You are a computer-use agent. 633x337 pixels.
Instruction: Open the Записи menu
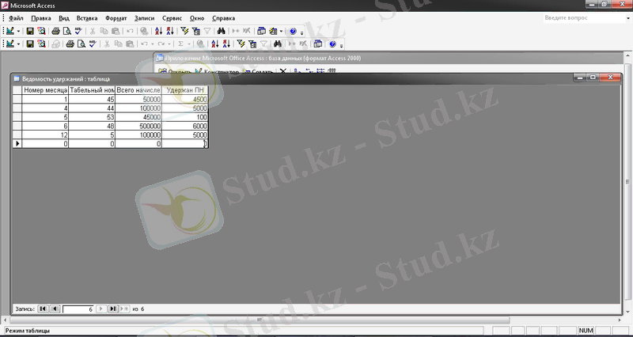click(x=145, y=18)
